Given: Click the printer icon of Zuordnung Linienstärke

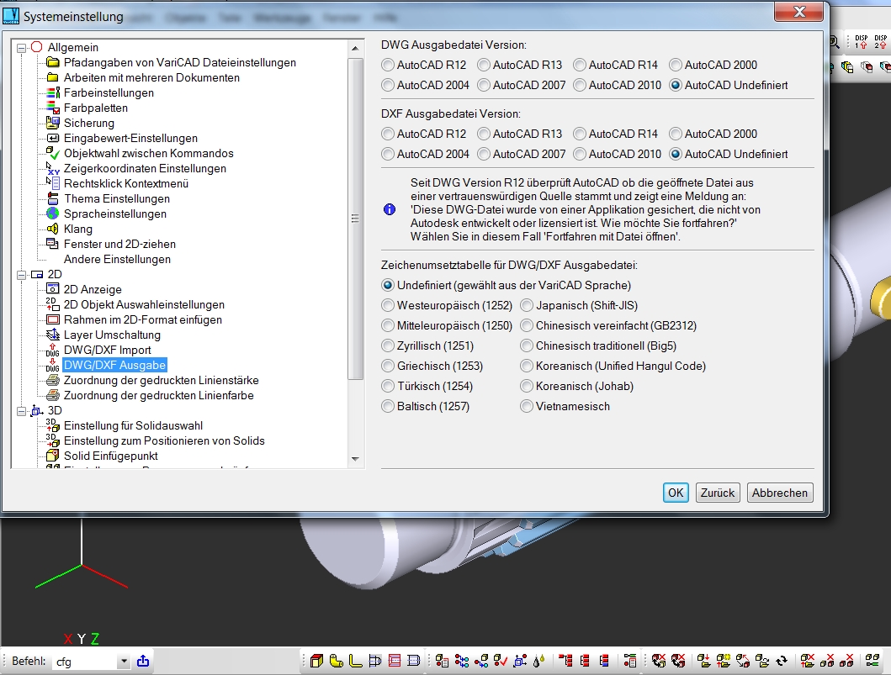Looking at the screenshot, I should [x=52, y=380].
